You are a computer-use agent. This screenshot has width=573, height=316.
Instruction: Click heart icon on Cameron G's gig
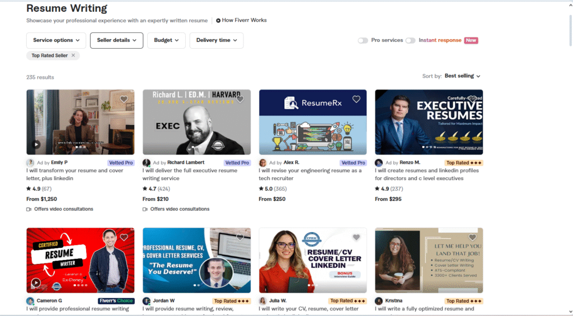124,238
